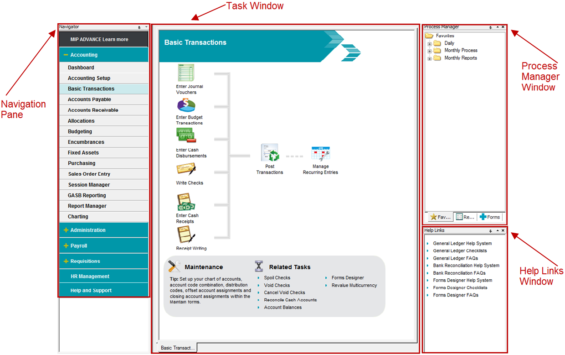Open the Enter Cash Receipts icon
565x355 pixels.
pyautogui.click(x=186, y=203)
